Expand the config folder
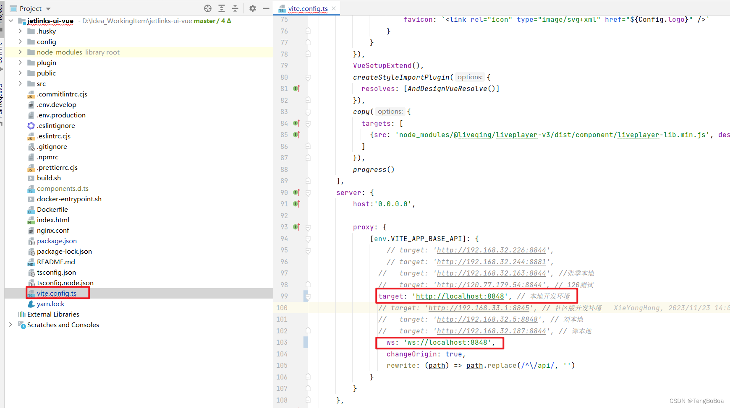 click(20, 42)
